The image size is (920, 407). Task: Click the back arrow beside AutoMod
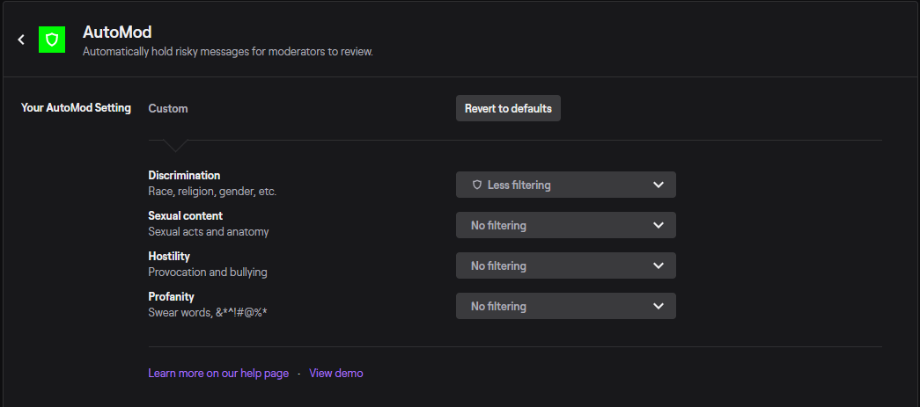pyautogui.click(x=21, y=40)
